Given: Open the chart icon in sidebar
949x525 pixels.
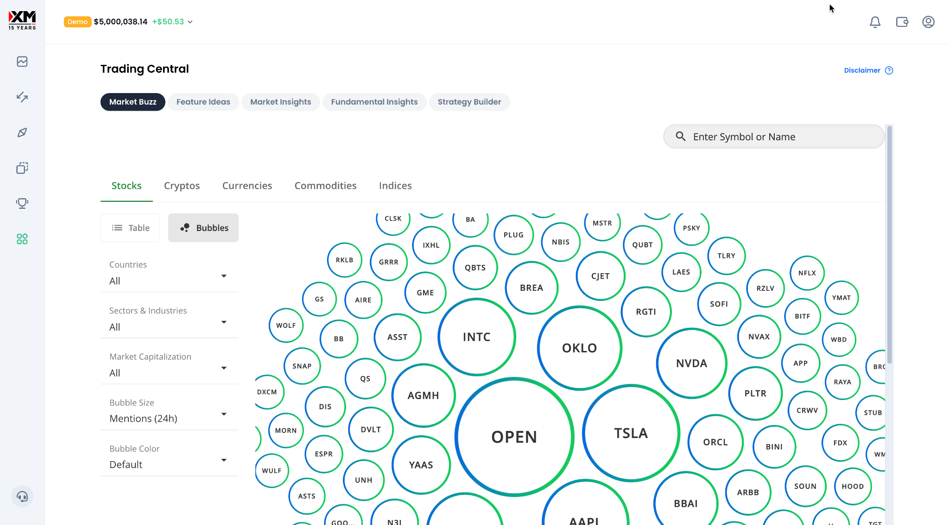Looking at the screenshot, I should point(22,62).
